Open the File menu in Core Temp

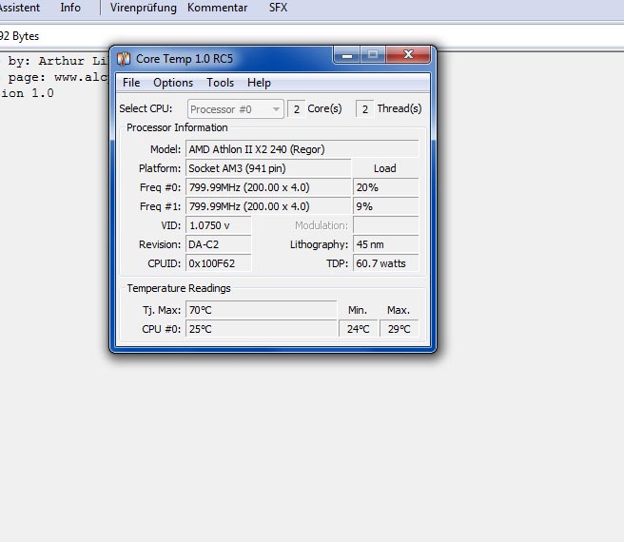(x=131, y=83)
